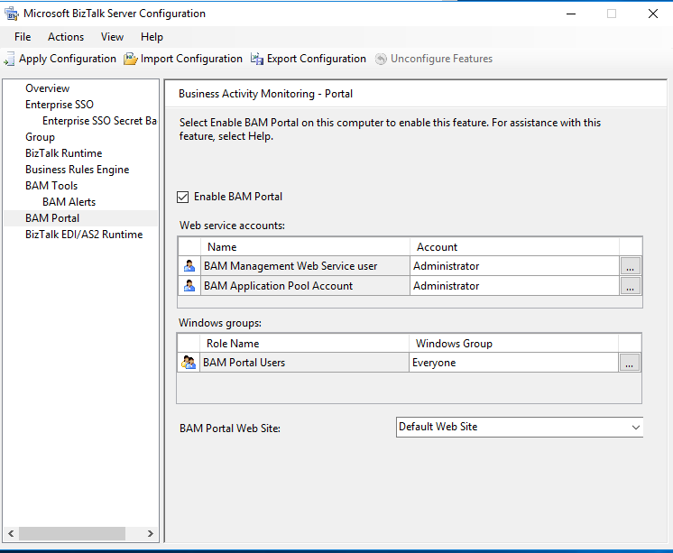Click the right arrow of horizontal scrollbar
673x553 pixels.
[x=151, y=533]
